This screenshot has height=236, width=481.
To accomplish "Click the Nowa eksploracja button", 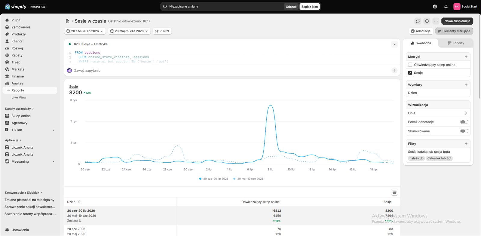I will pyautogui.click(x=457, y=21).
